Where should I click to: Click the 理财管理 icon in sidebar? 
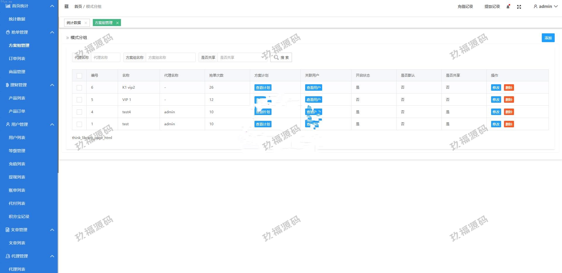7,85
